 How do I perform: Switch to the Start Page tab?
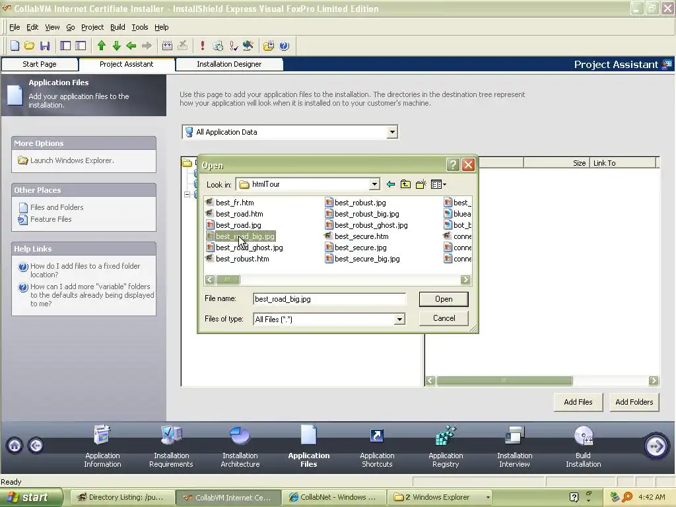tap(40, 64)
